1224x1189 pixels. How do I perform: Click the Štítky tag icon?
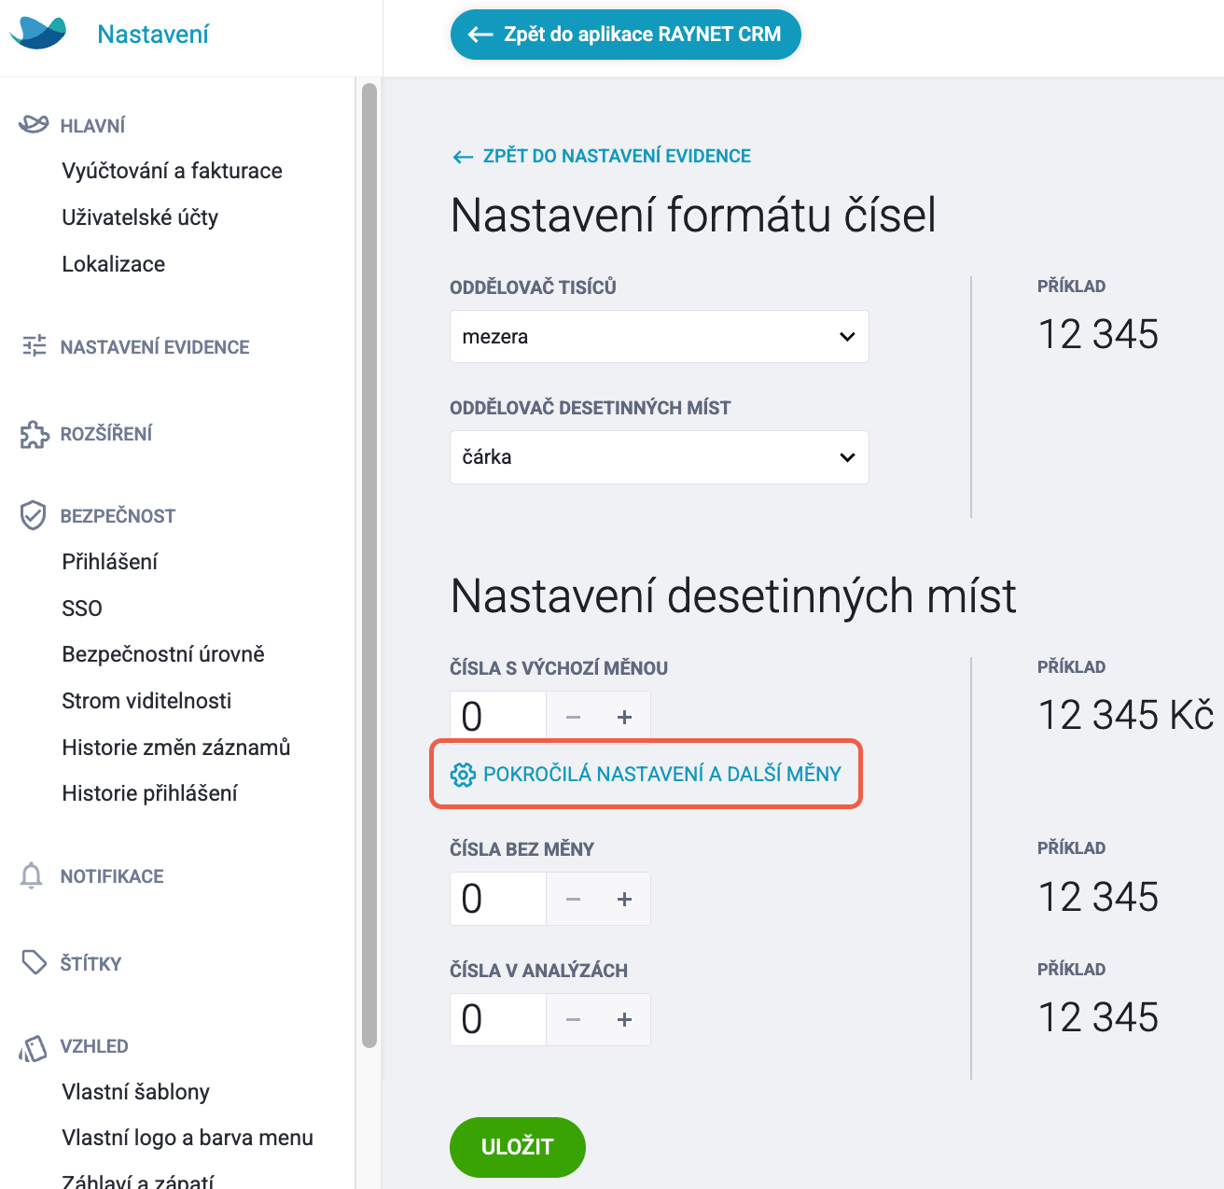34,962
